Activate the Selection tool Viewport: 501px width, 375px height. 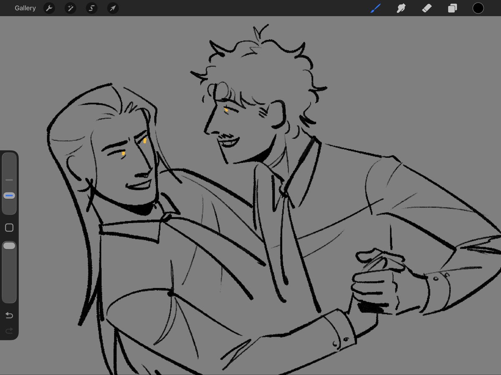(x=91, y=8)
